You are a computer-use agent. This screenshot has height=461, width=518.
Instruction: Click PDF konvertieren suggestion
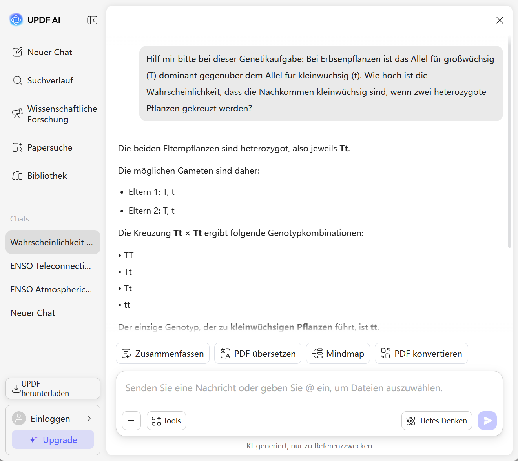421,353
